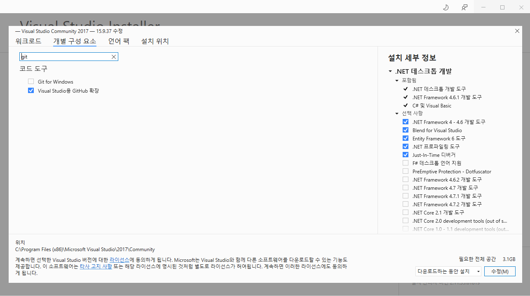This screenshot has width=530, height=296.
Task: Open the feedback icon in title bar
Action: 464,7
